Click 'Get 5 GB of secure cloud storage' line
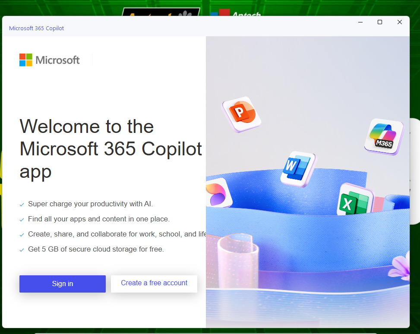 [96, 249]
